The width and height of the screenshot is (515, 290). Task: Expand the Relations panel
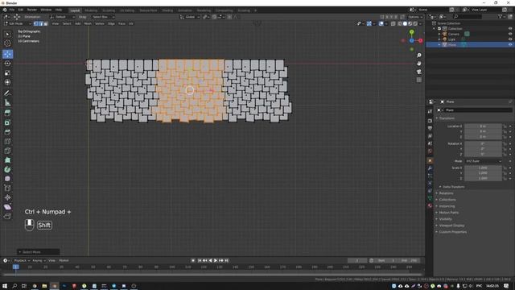[x=446, y=193]
